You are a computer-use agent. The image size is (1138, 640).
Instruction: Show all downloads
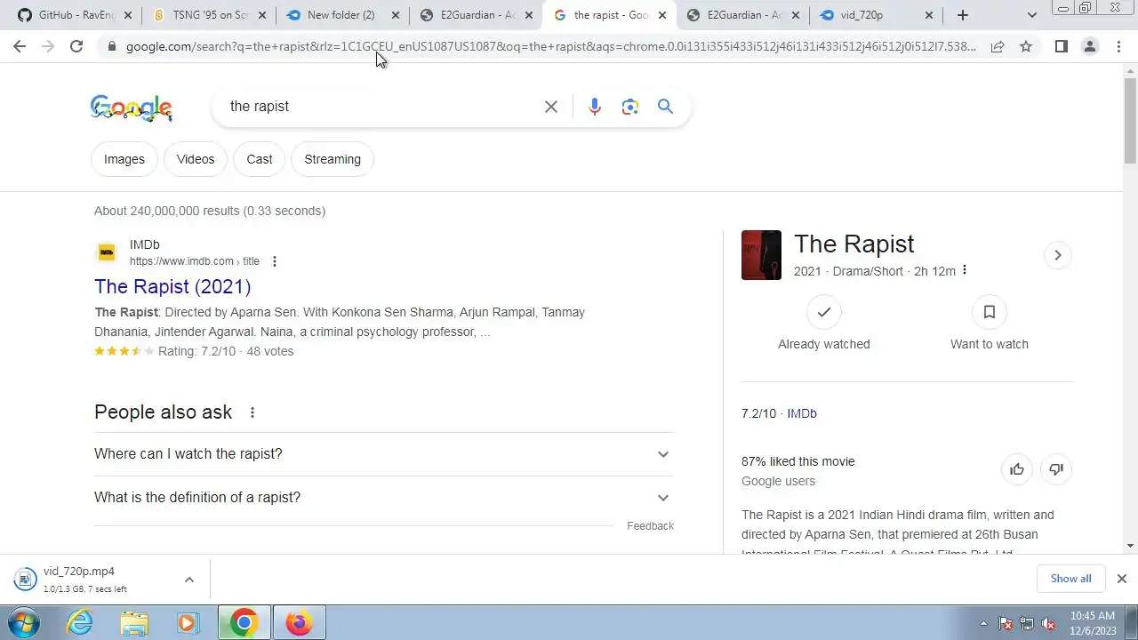click(x=1070, y=579)
